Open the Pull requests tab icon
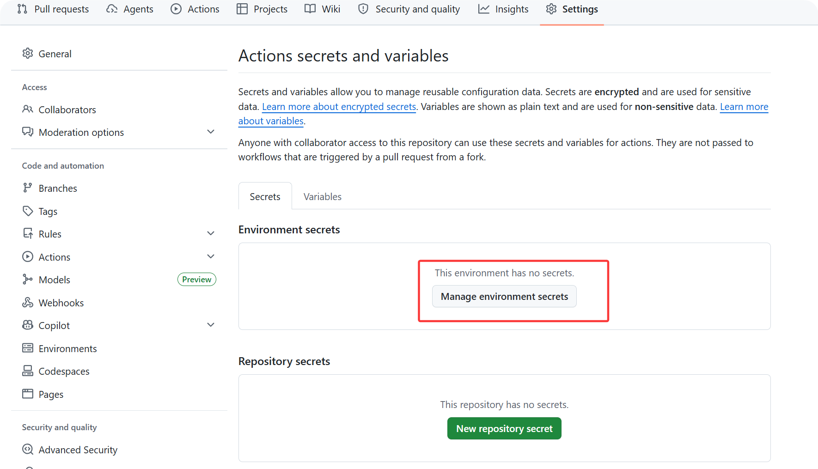 [x=22, y=9]
